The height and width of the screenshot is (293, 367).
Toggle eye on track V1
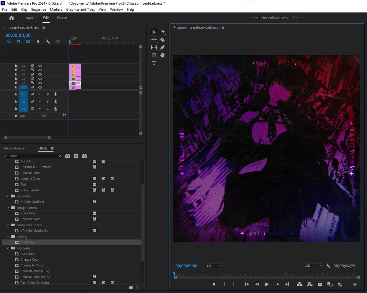click(40, 87)
